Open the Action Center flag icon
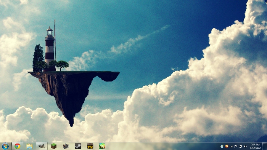 [x=236, y=146]
